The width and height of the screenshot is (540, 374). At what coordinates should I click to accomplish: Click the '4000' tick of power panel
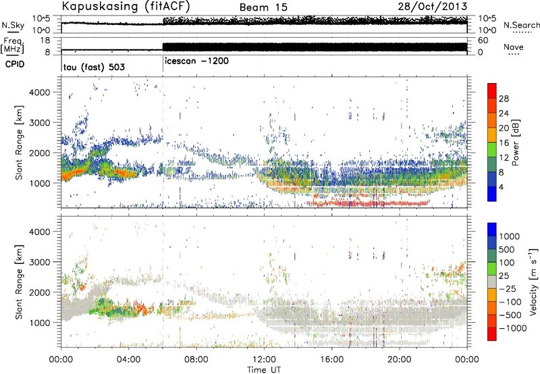(39, 92)
